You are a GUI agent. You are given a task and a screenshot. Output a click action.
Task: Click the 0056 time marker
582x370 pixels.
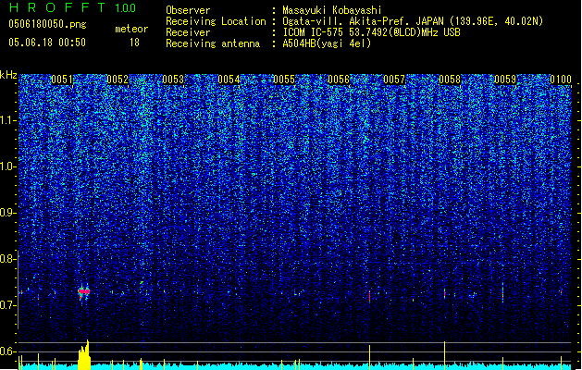point(339,80)
